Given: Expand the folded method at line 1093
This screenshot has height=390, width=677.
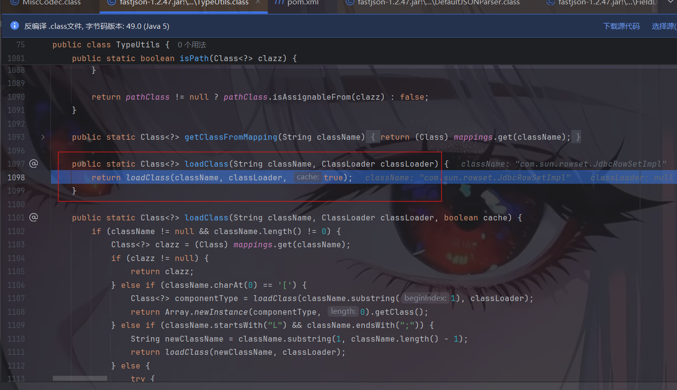Looking at the screenshot, I should coord(43,137).
